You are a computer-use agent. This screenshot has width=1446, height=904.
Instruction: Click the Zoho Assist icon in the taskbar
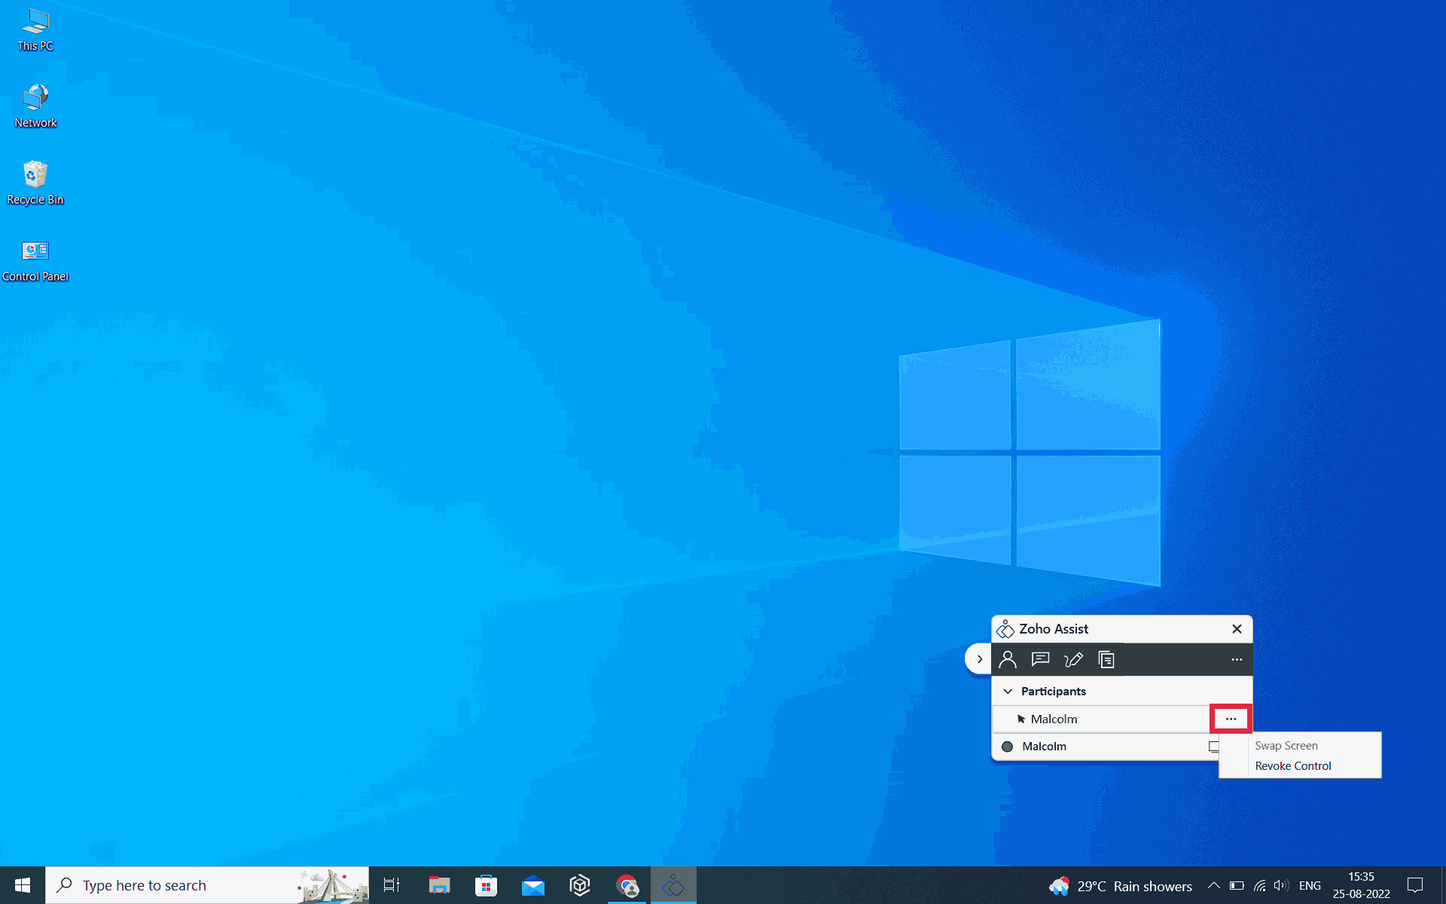pos(673,885)
